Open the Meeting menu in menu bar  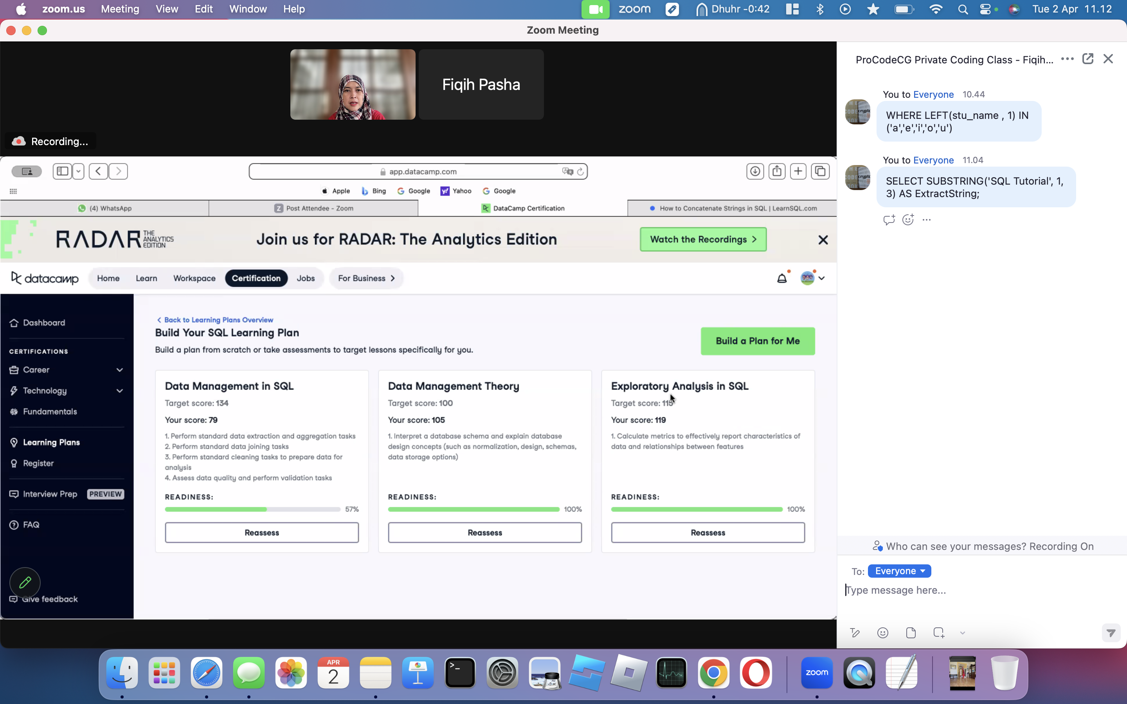(x=120, y=9)
